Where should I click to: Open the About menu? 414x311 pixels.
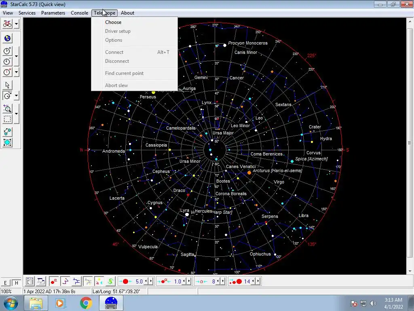coord(127,13)
